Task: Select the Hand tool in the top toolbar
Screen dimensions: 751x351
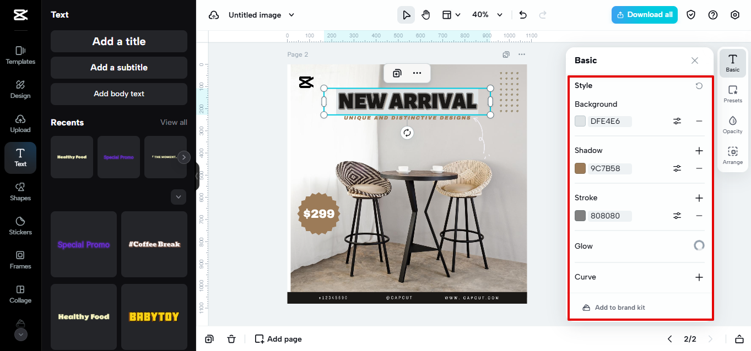Action: 425,15
